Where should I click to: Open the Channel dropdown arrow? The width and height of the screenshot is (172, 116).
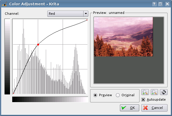pyautogui.click(x=86, y=14)
